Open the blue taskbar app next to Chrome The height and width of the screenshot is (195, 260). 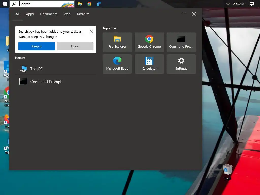pyautogui.click(x=99, y=4)
